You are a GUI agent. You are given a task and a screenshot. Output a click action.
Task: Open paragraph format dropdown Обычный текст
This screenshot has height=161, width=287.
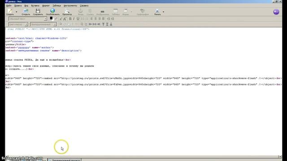[x=28, y=19]
